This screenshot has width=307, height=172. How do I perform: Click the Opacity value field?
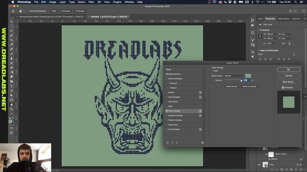(x=247, y=80)
